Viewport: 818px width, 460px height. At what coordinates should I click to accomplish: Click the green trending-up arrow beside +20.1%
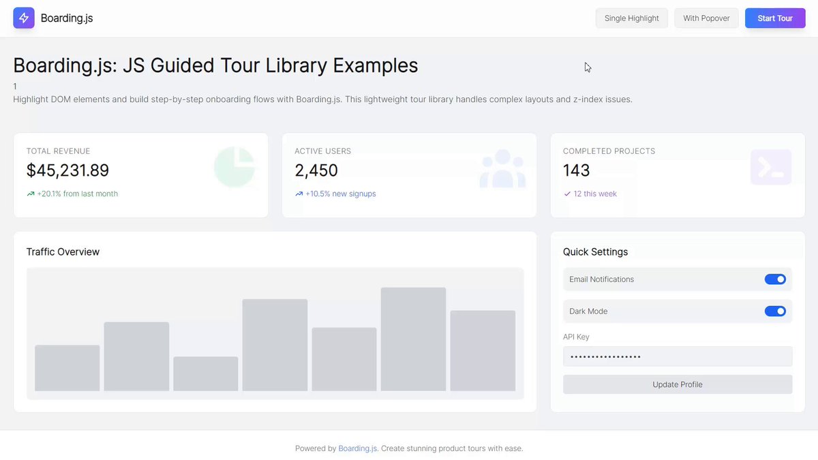31,194
